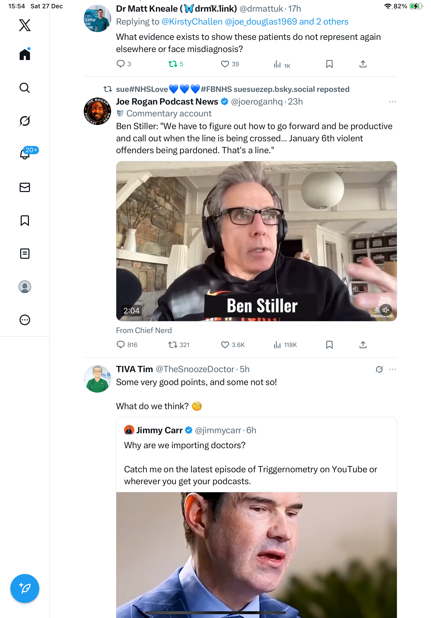Open direct messages envelope icon

[25, 187]
